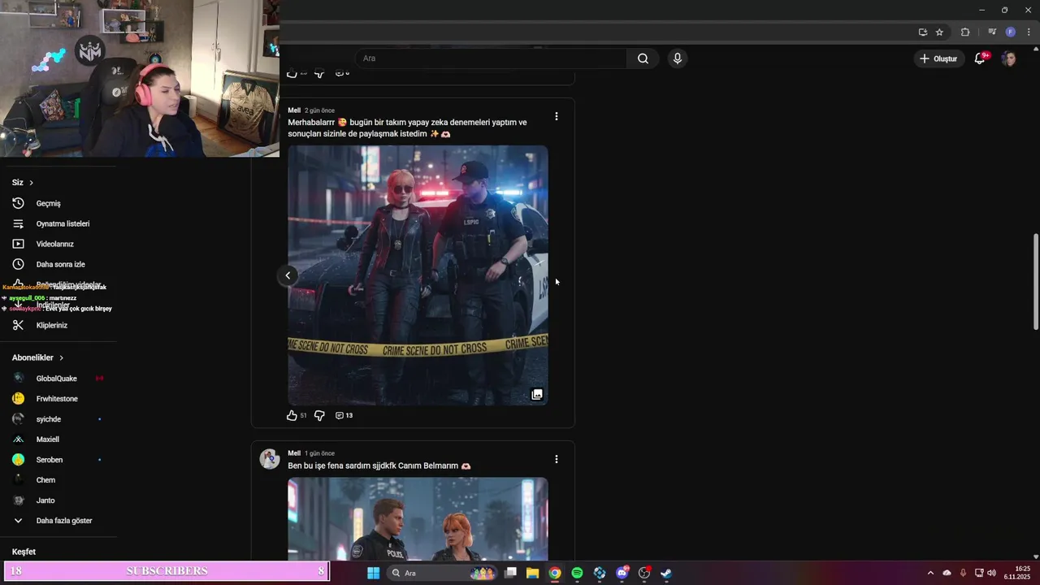The image size is (1040, 585).
Task: Open options menu for the Canım Belmarım post
Action: point(556,459)
